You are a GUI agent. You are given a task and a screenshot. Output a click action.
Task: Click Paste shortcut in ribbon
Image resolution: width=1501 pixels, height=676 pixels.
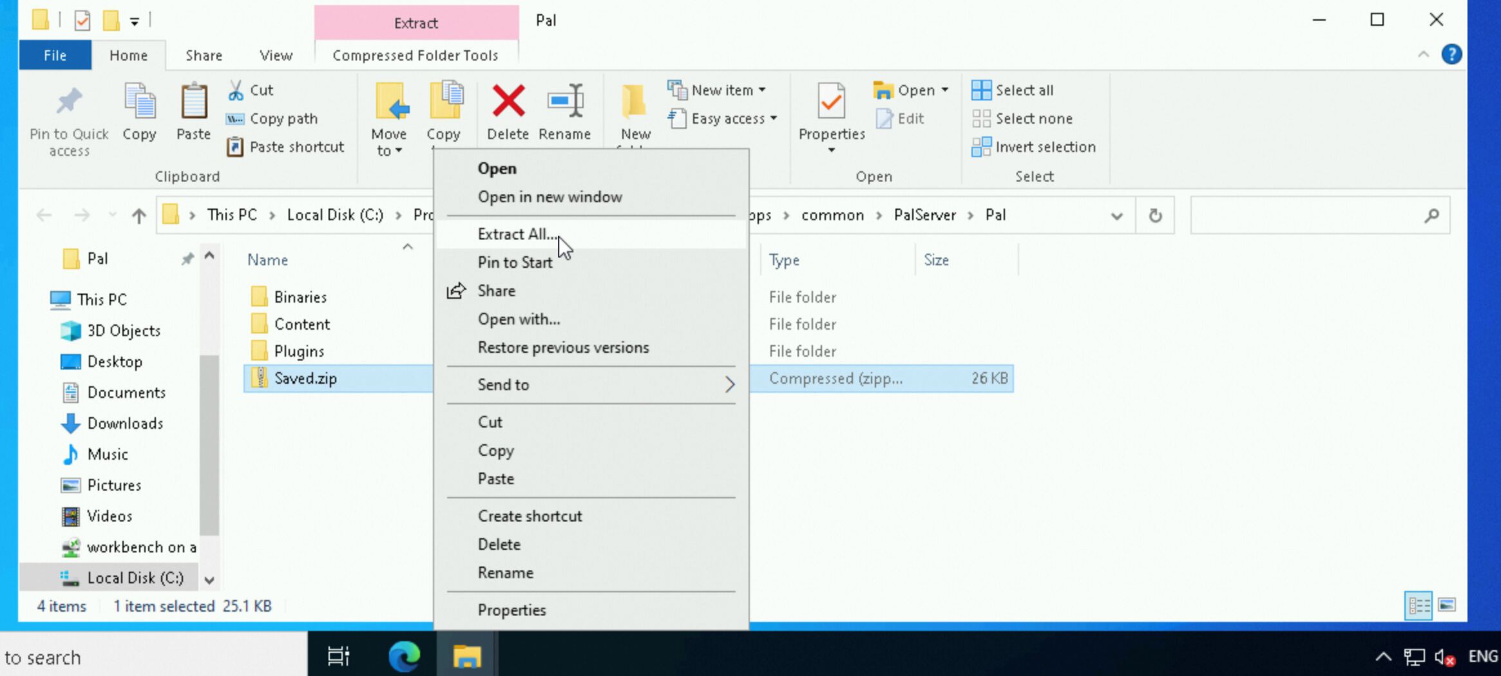tap(285, 147)
